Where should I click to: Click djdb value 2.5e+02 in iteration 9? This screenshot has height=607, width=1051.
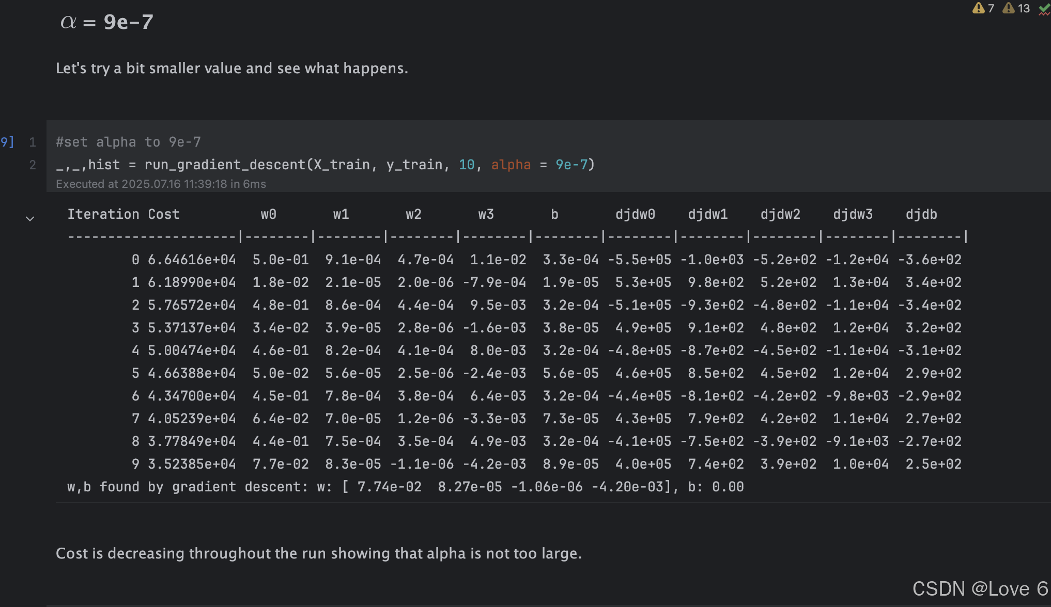934,464
